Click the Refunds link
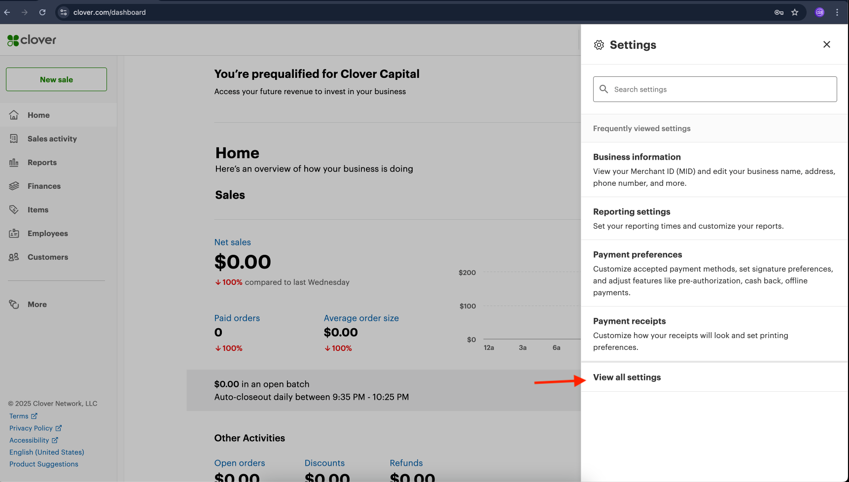 coord(406,463)
